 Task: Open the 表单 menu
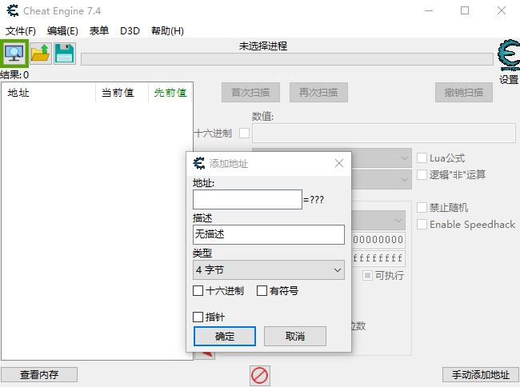tap(99, 31)
